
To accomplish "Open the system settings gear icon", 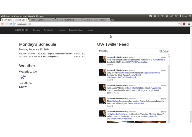I will click(x=190, y=16).
